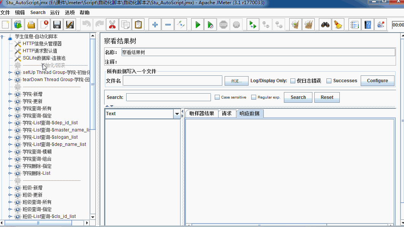
Task: Expand the 学院查询-所有 node
Action: click(10, 108)
